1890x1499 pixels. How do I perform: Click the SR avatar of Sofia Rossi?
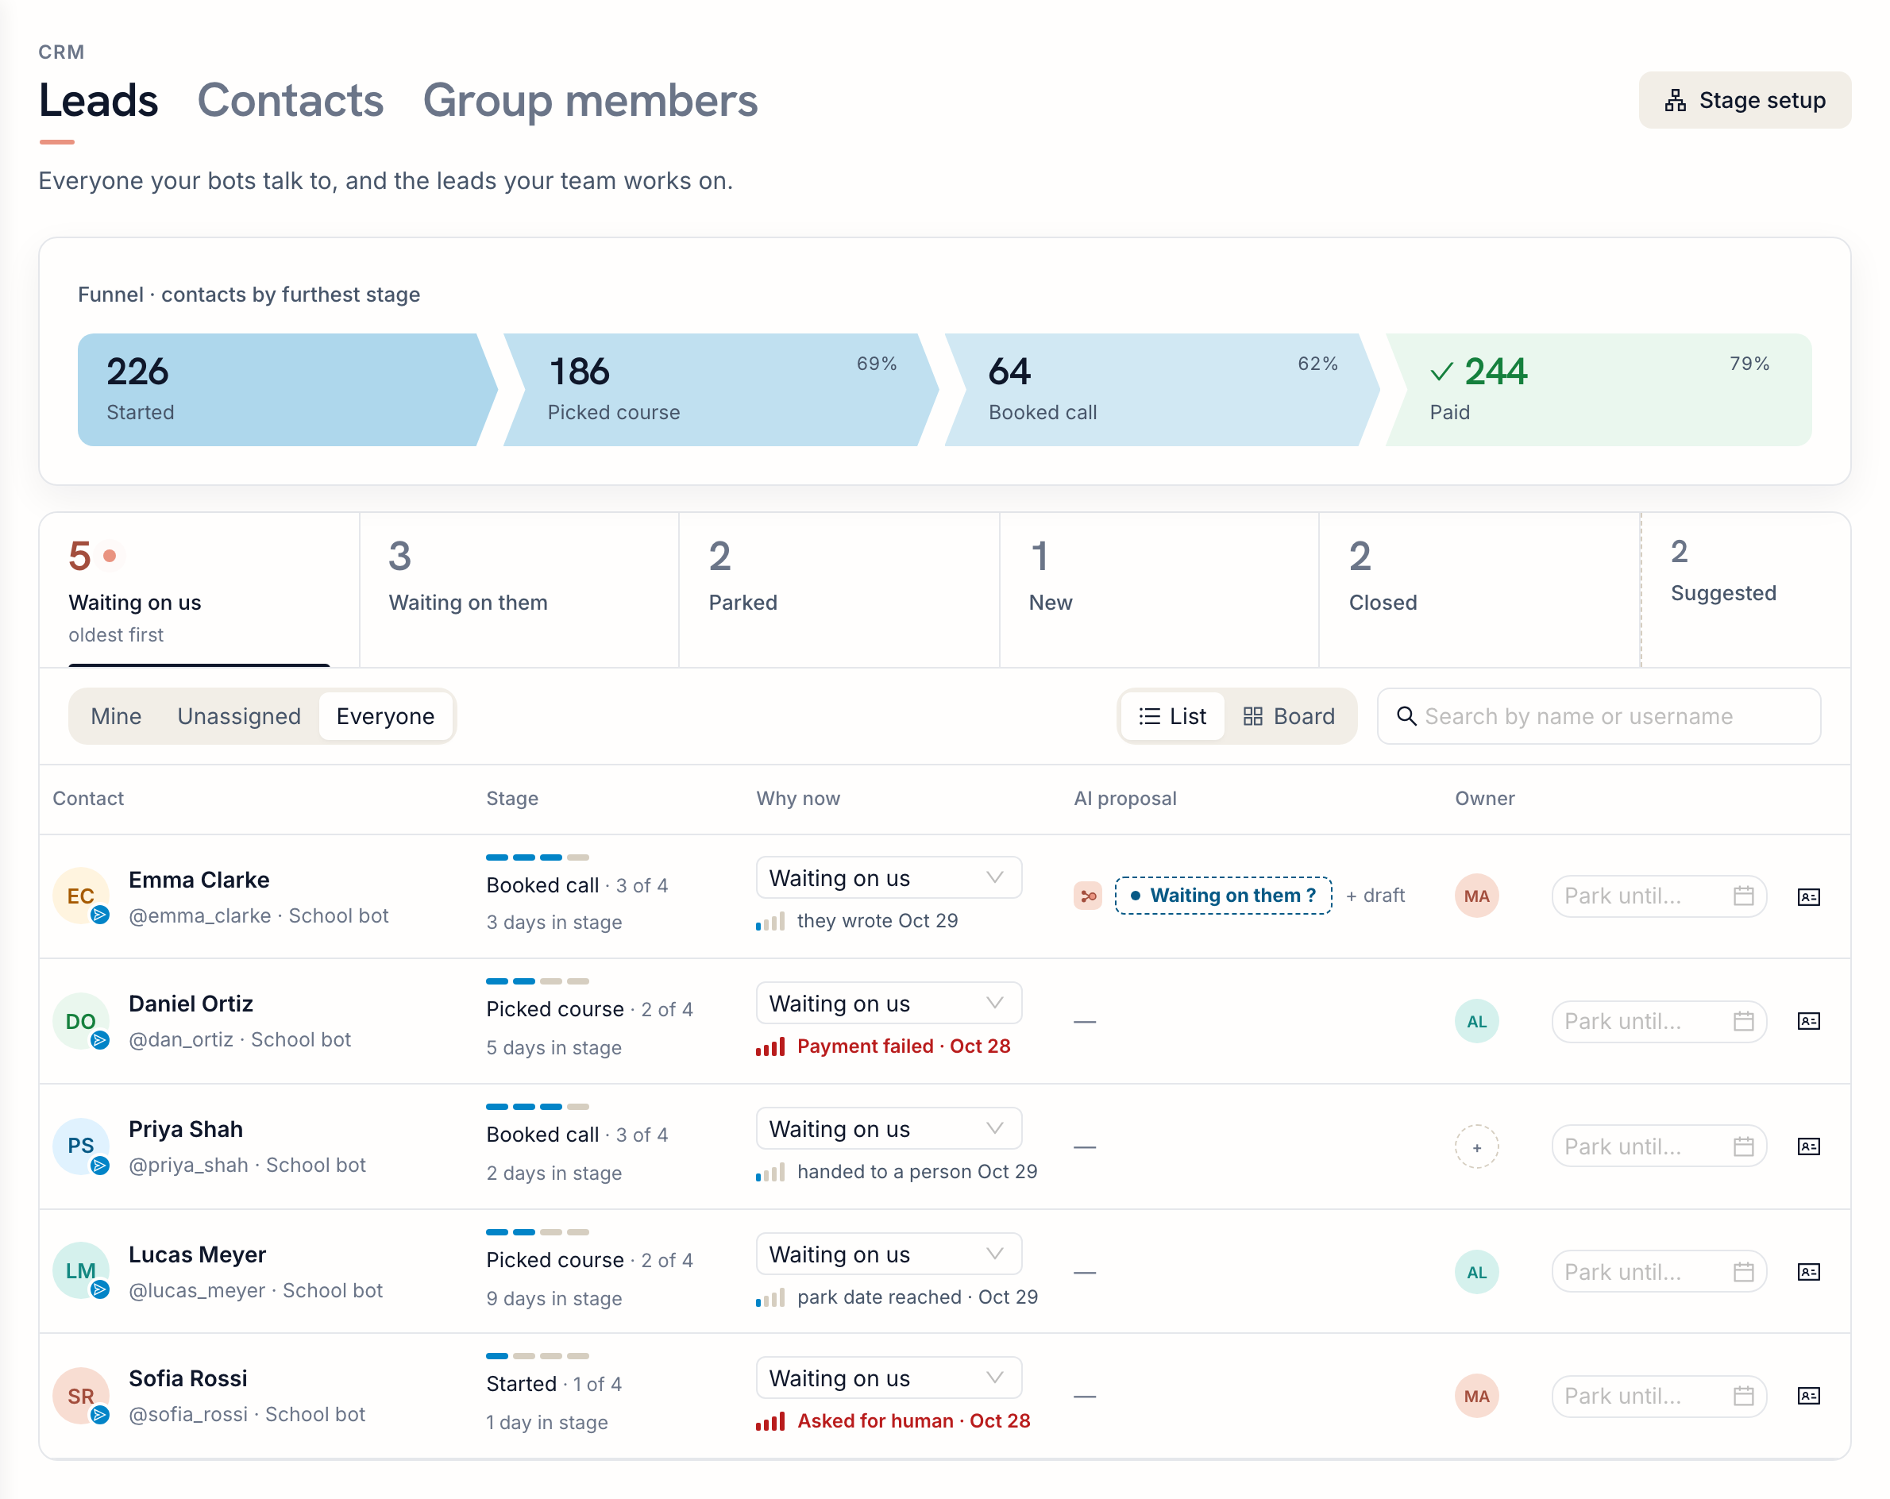(x=81, y=1396)
